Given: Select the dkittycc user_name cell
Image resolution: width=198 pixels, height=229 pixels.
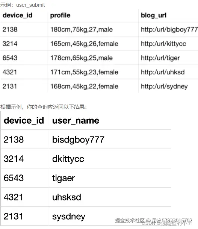Looking at the screenshot, I should coord(68,159).
